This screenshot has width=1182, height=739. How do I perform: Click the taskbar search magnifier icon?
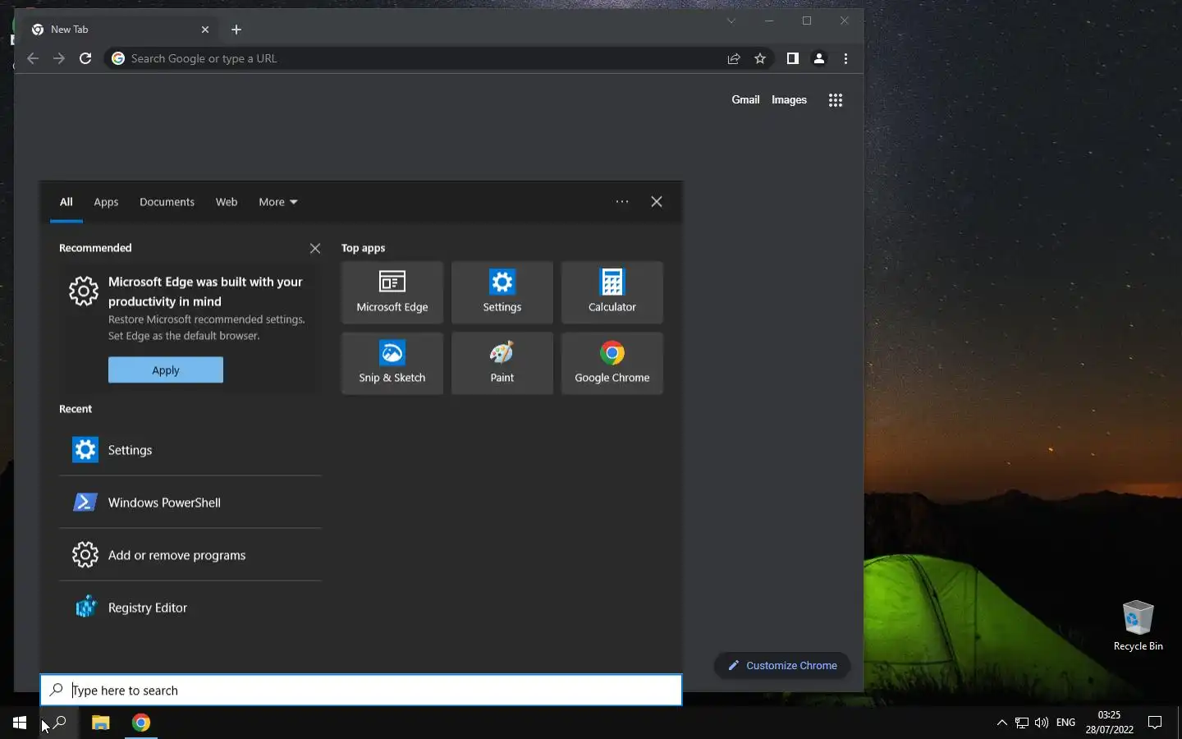[x=59, y=723]
